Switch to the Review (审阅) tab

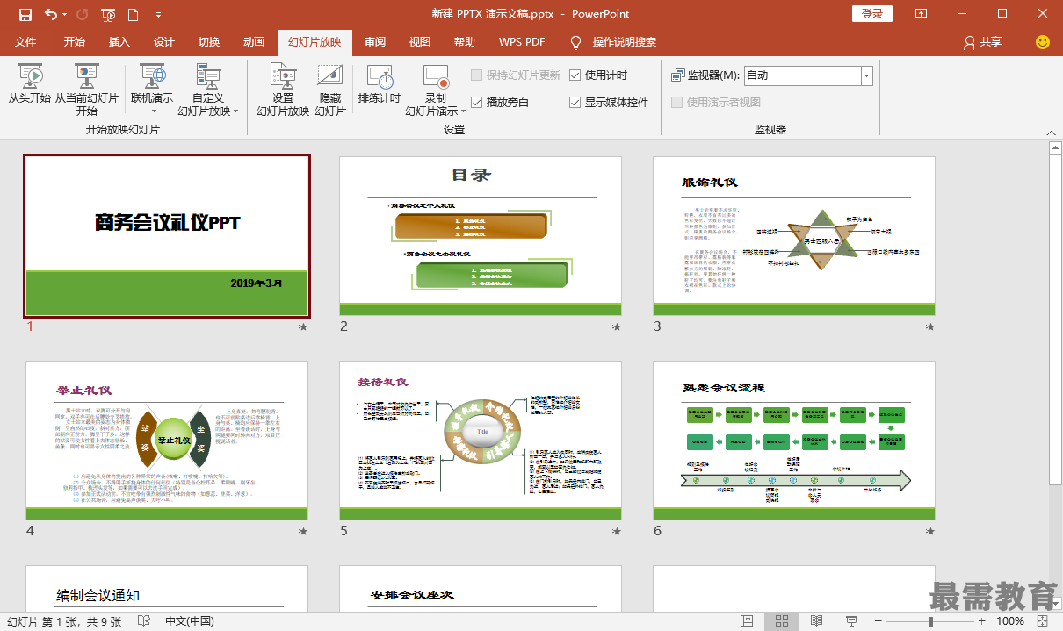click(x=375, y=42)
